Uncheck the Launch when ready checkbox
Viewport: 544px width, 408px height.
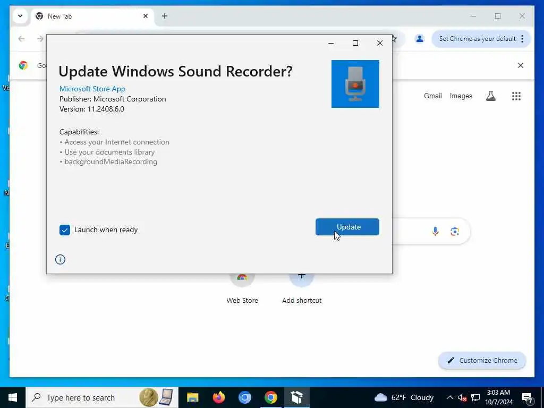click(64, 229)
